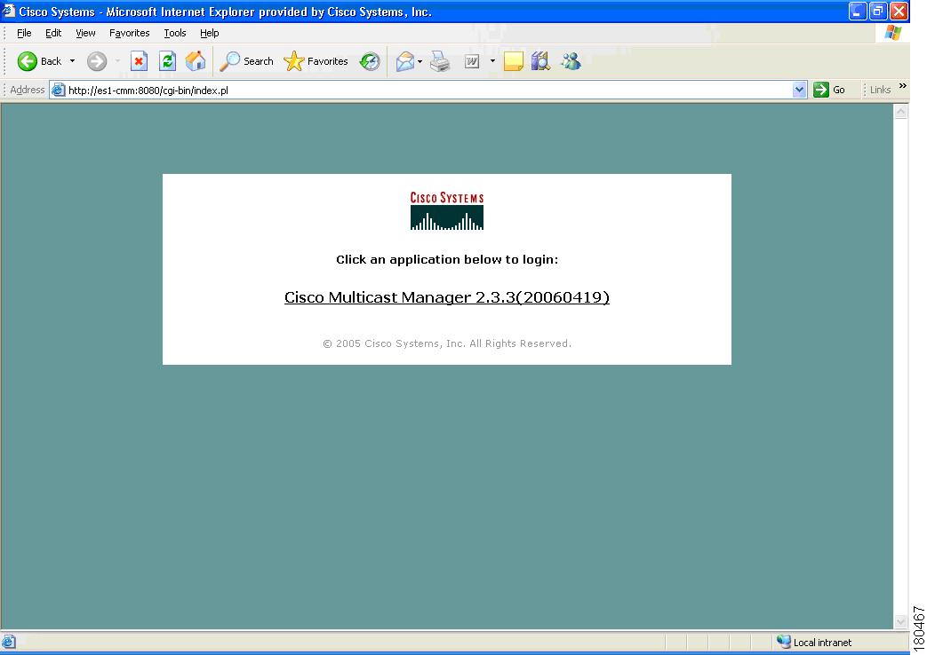Expand the Edit with Word dropdown arrow
The image size is (927, 655).
(492, 61)
